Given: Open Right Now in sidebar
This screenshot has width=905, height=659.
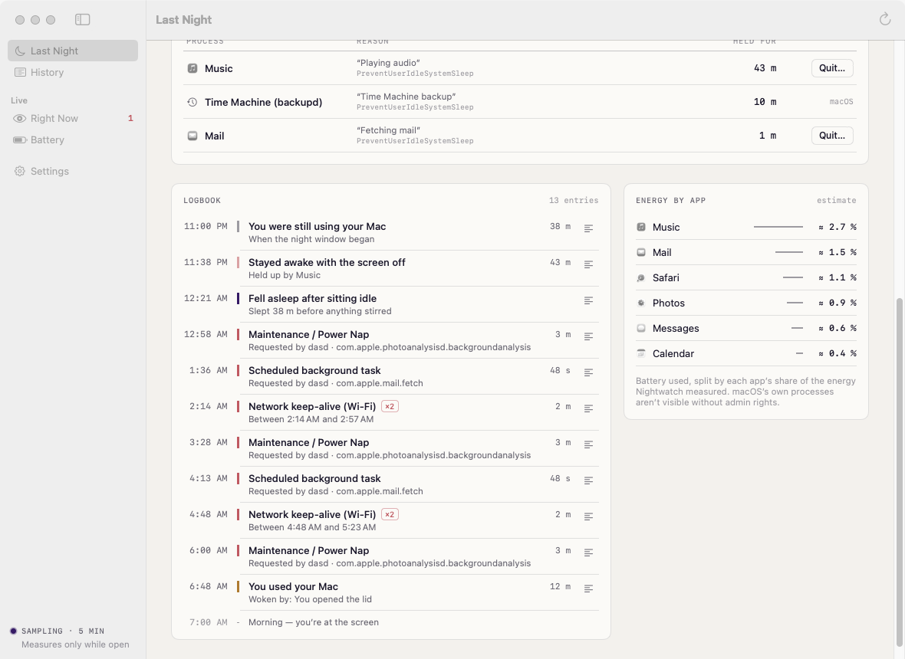Looking at the screenshot, I should point(73,118).
